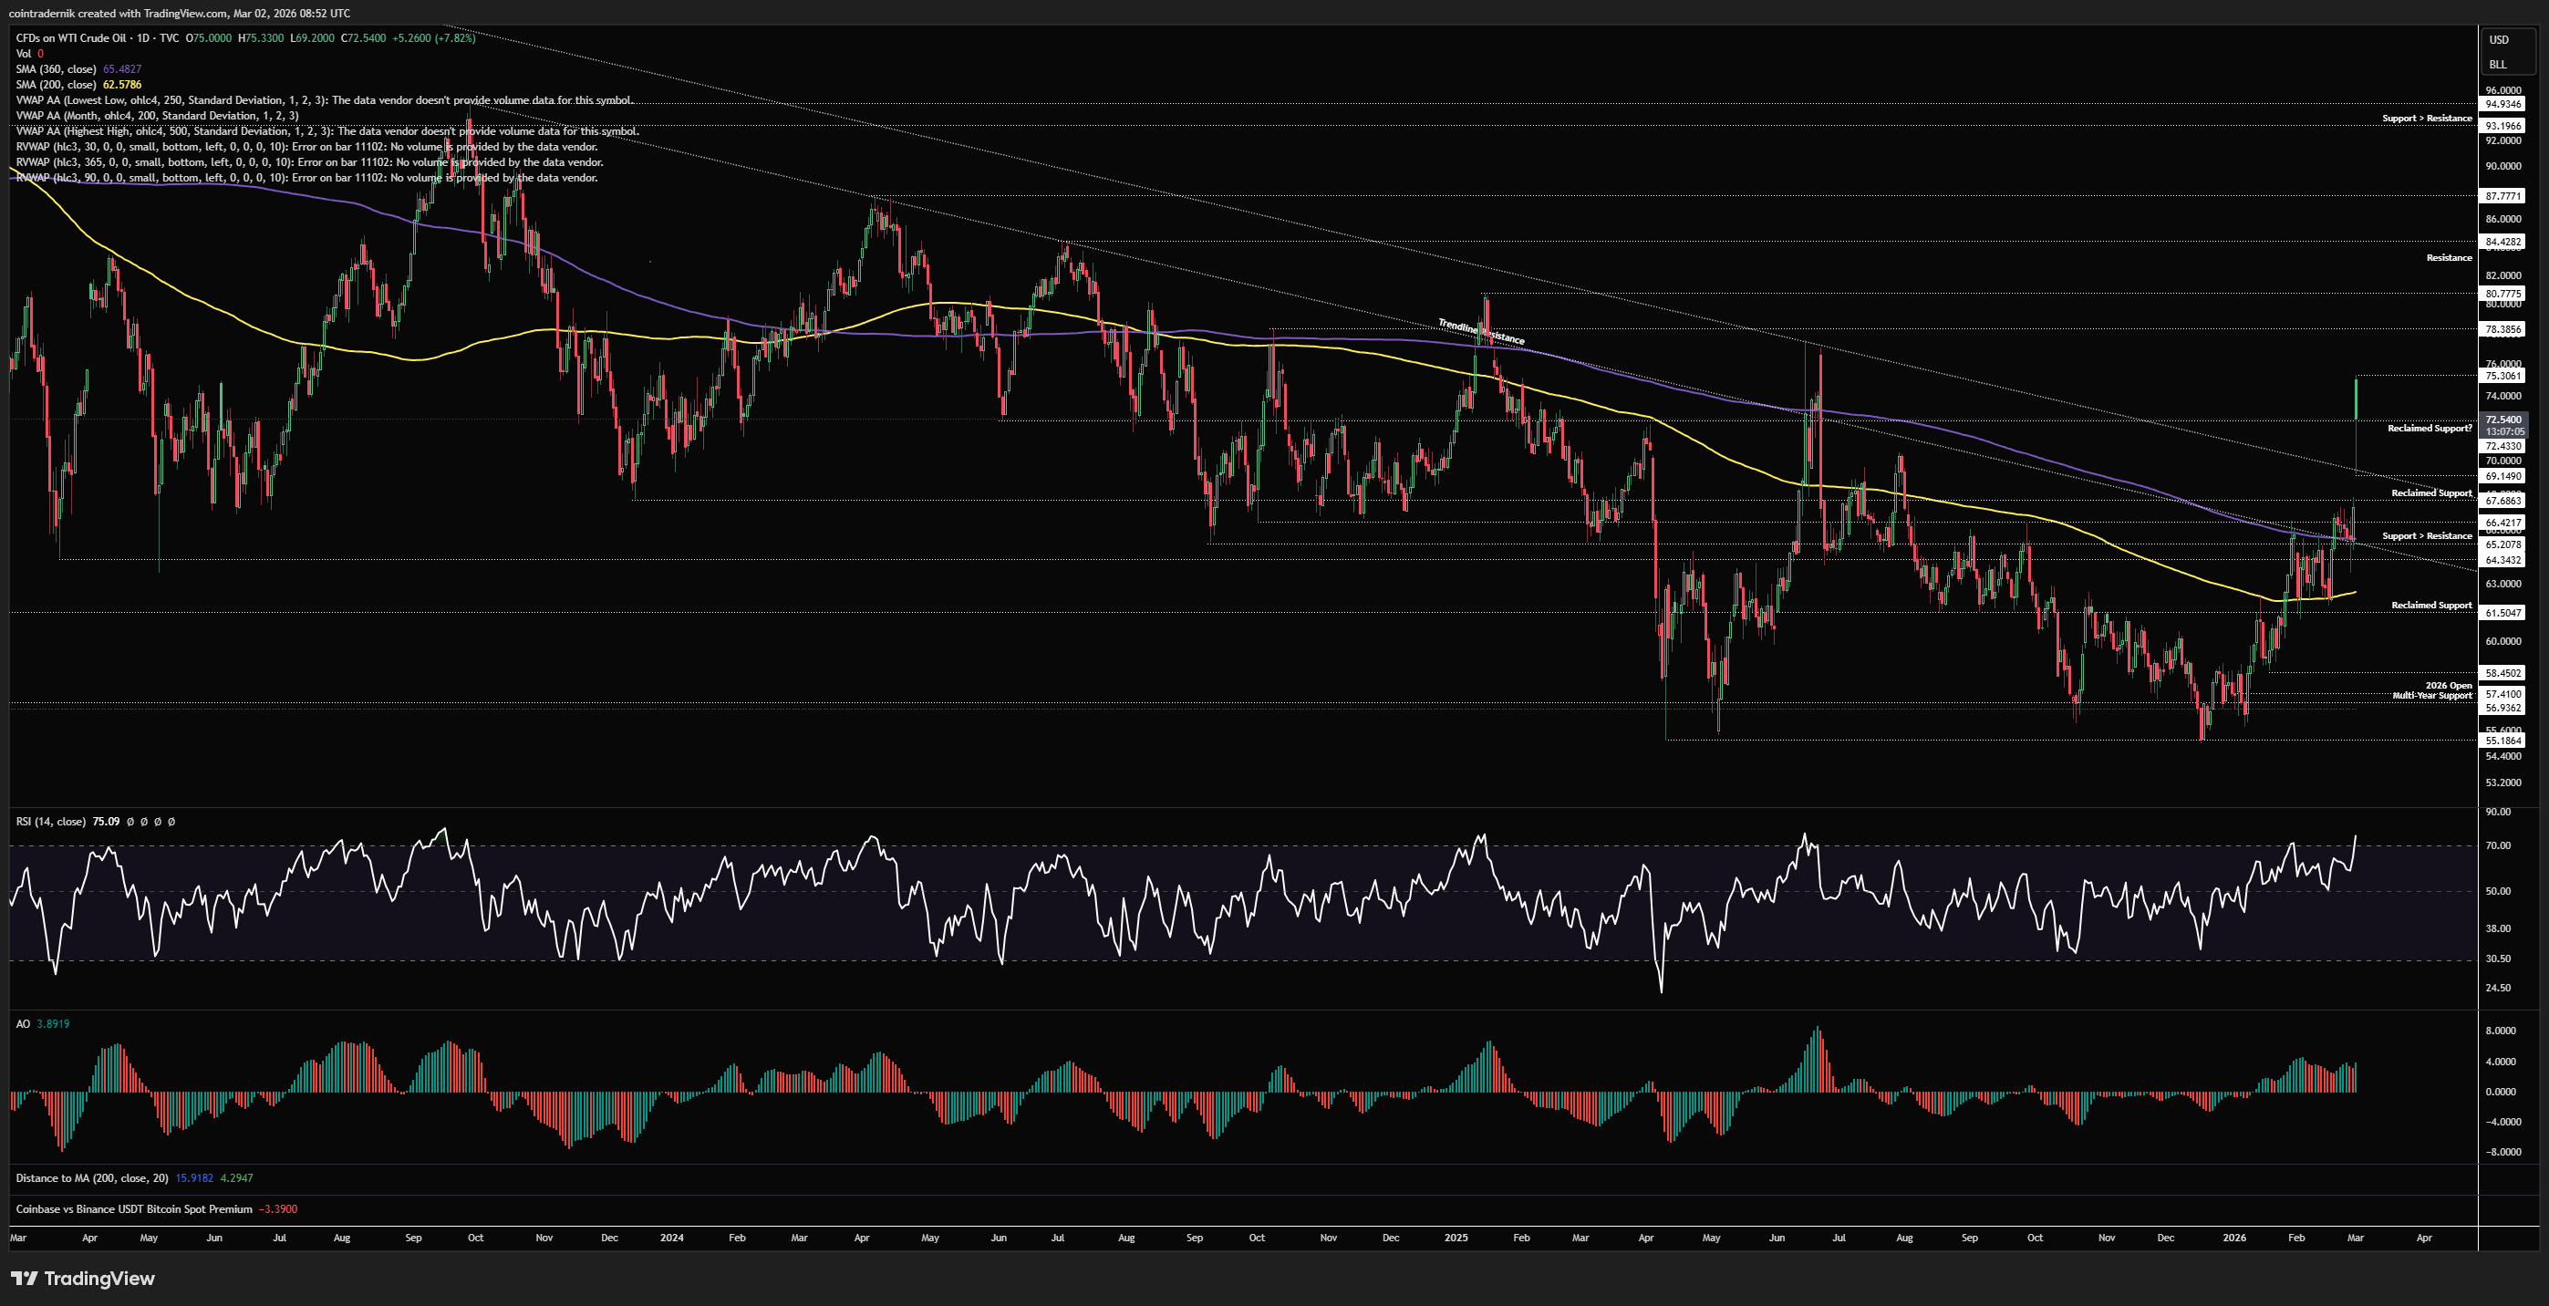Expand the Coinbase vs Binance premium pane
Screen dimensions: 2549x1306
click(x=133, y=1209)
